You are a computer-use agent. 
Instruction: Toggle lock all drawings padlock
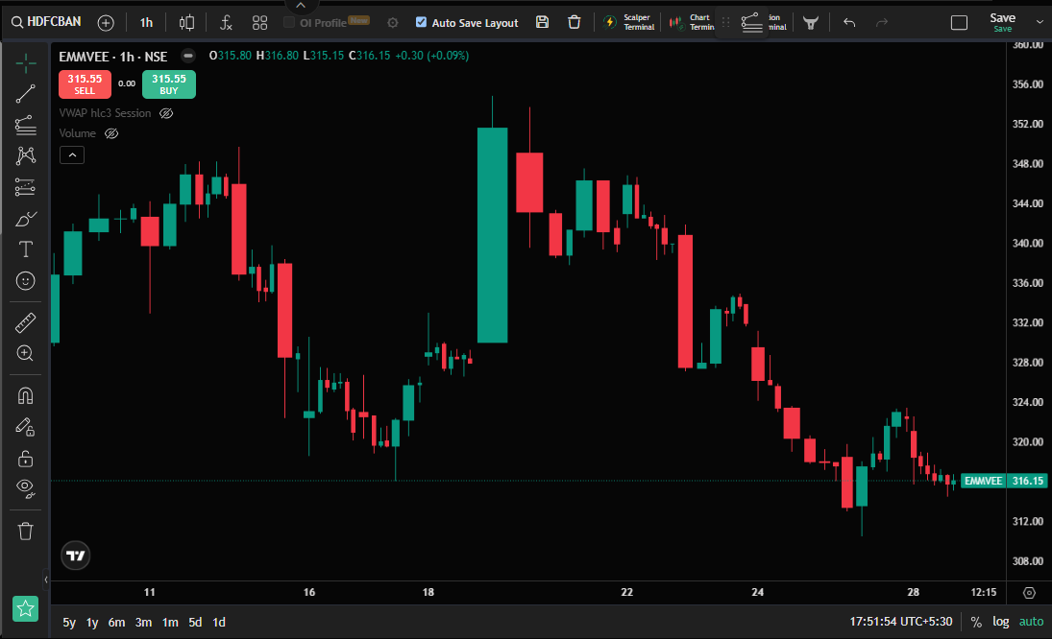(x=26, y=459)
